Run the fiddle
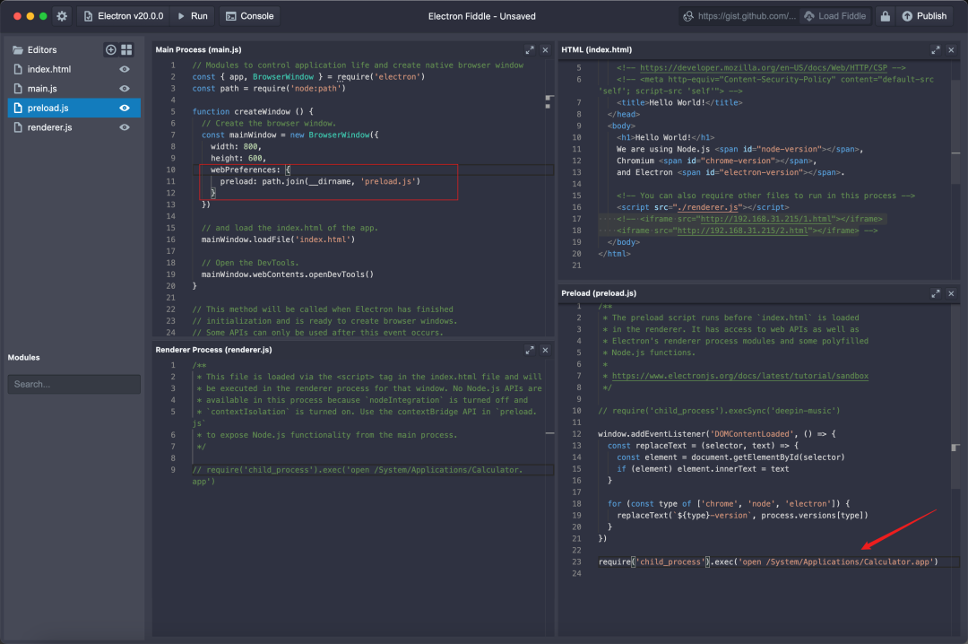968x644 pixels. tap(193, 16)
